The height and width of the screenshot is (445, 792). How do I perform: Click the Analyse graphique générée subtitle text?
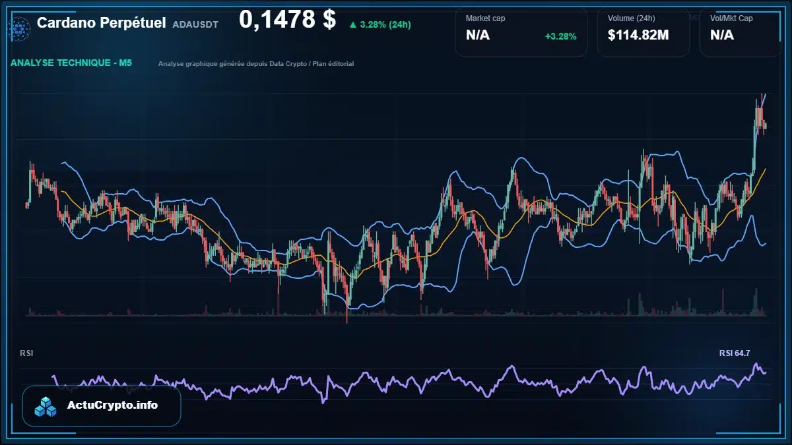[256, 64]
